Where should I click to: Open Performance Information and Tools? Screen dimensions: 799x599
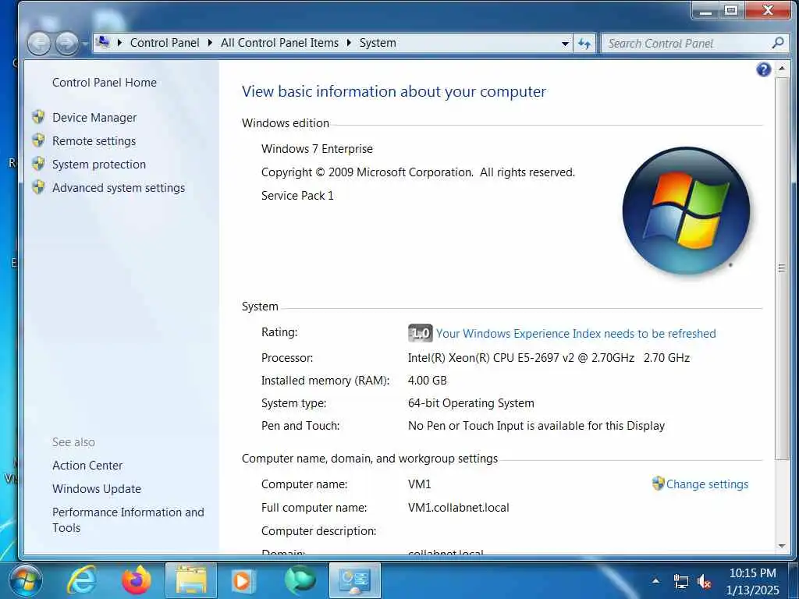[127, 520]
